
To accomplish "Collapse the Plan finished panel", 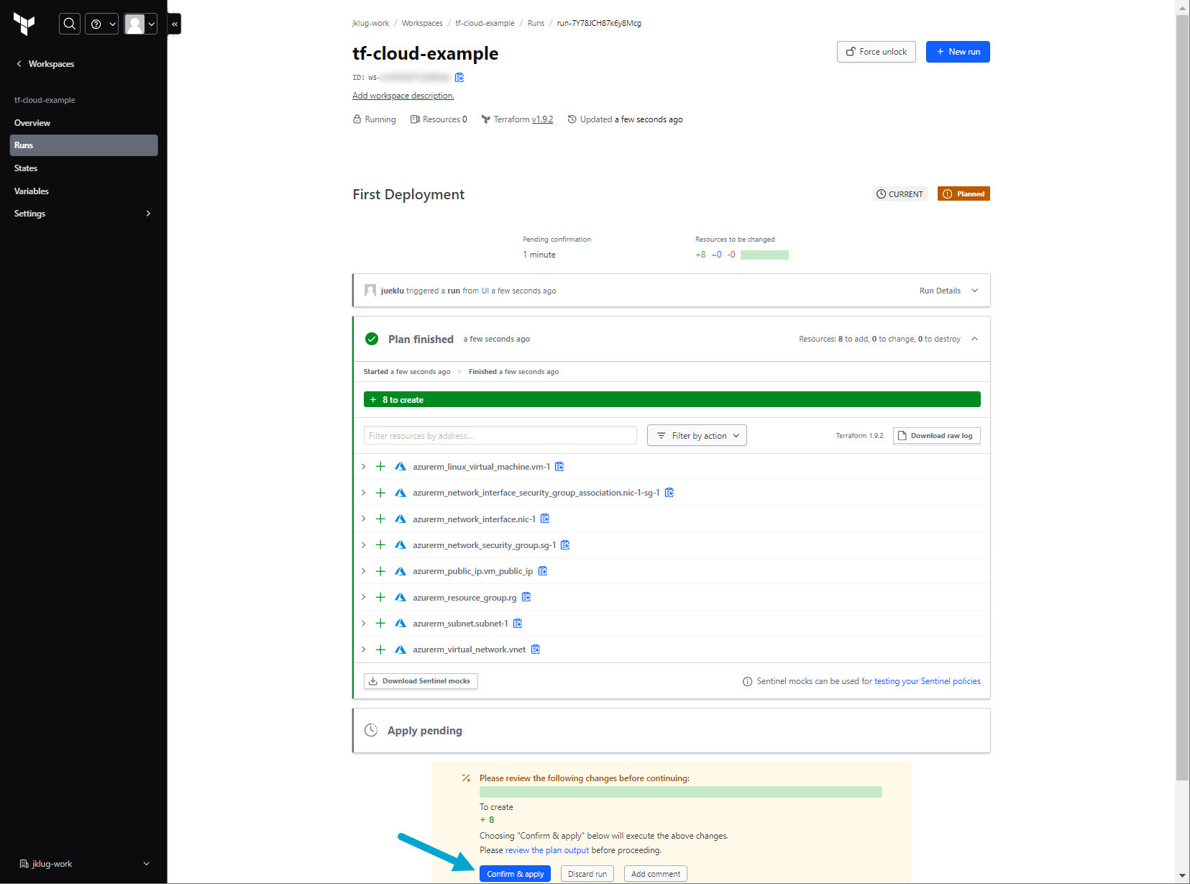I will [x=974, y=339].
